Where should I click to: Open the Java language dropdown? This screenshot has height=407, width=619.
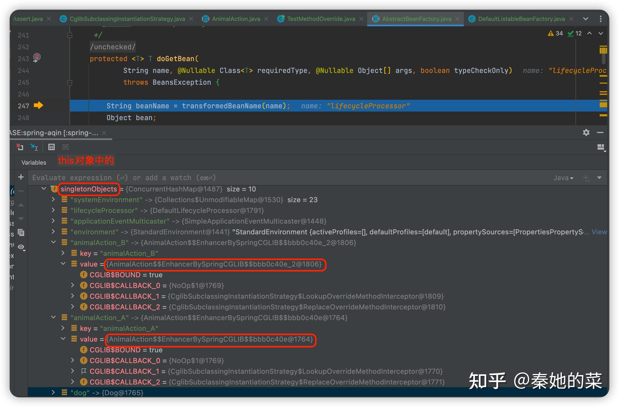(563, 178)
